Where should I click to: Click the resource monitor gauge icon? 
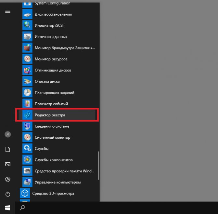click(27, 59)
